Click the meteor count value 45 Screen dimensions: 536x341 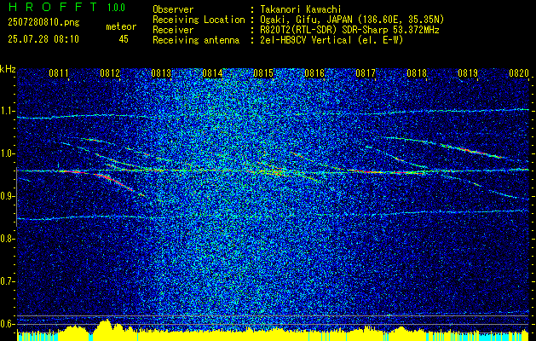click(x=124, y=39)
